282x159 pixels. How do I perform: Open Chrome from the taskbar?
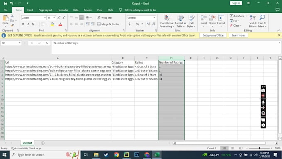click(x=117, y=155)
